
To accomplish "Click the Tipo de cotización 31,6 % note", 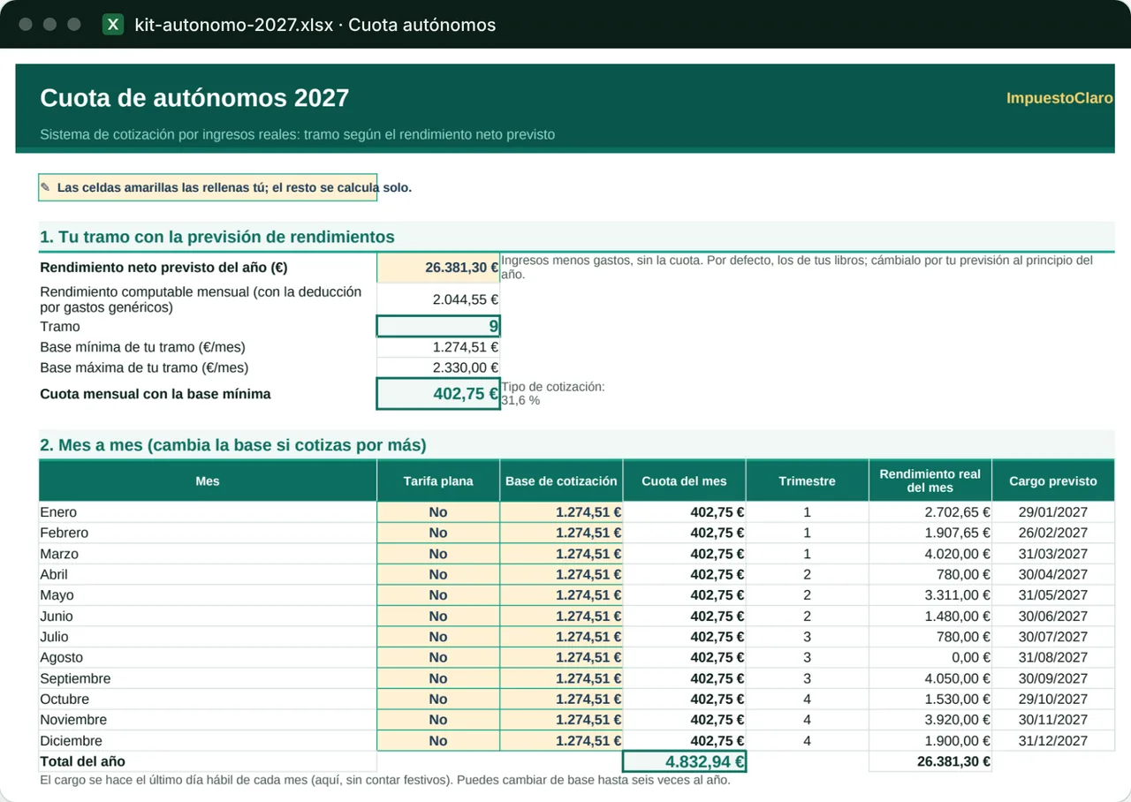I will click(553, 394).
